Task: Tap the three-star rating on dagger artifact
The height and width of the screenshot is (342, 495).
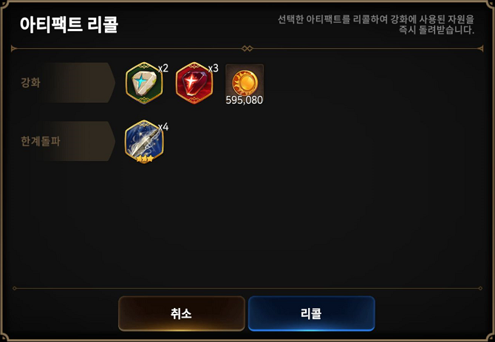Action: click(x=144, y=159)
